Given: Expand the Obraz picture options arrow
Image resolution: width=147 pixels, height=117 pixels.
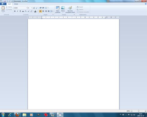Looking at the screenshot, I should 63,12.
